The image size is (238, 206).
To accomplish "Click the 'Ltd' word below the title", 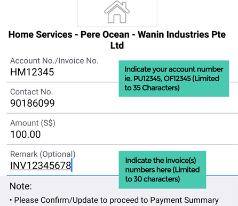I will click(117, 45).
